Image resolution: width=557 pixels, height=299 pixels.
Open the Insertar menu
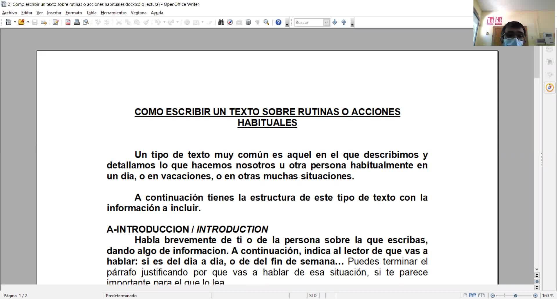pyautogui.click(x=54, y=13)
